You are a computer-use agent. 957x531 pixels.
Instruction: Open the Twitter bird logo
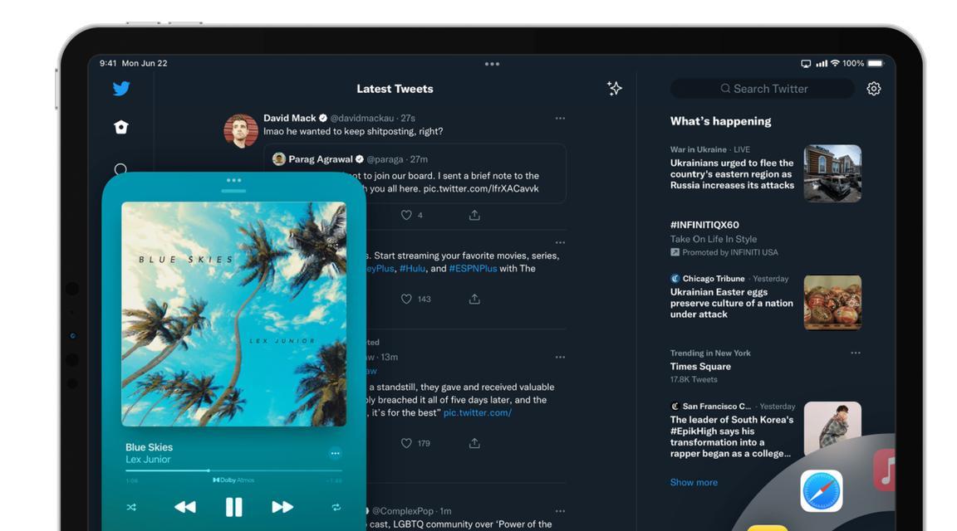tap(121, 89)
